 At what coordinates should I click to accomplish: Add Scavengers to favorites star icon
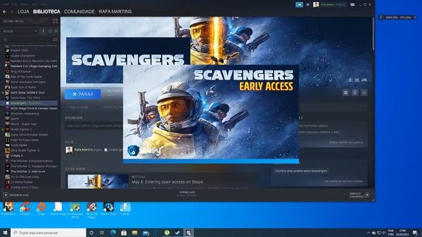(x=364, y=93)
